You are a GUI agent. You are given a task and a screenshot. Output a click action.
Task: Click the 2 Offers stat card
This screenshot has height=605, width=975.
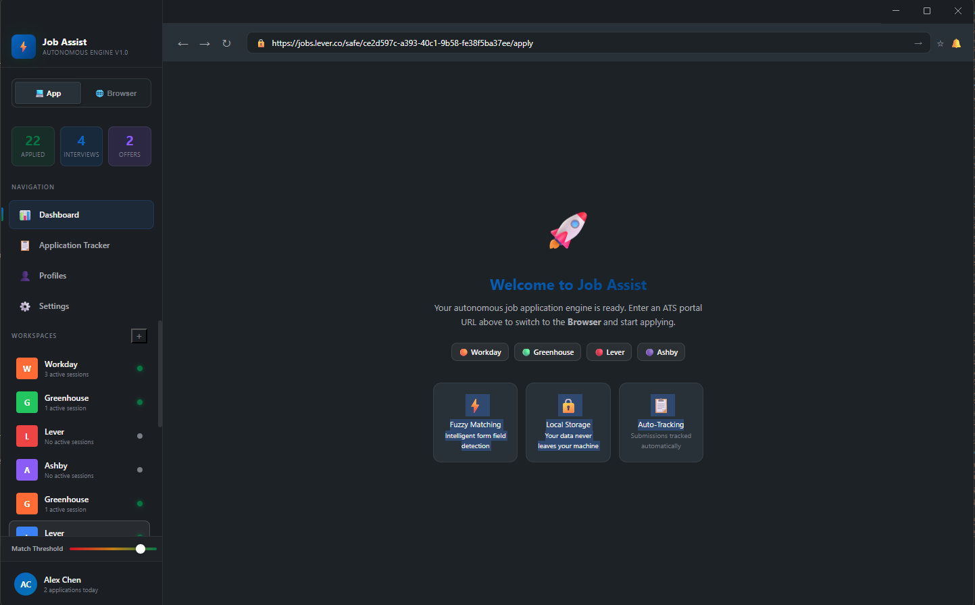(x=130, y=146)
